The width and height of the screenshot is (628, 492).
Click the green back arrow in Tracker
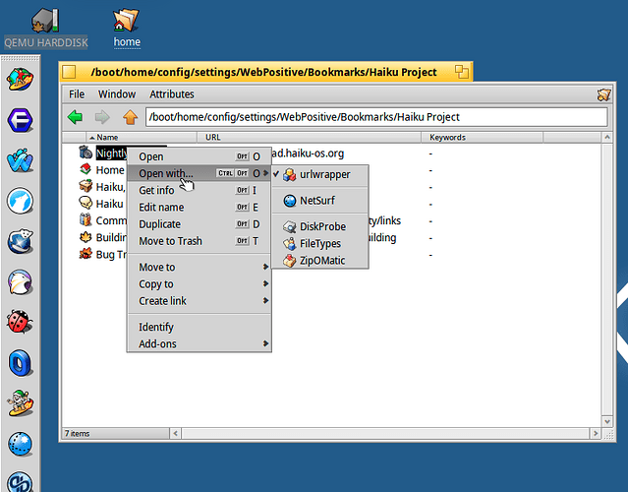click(76, 117)
